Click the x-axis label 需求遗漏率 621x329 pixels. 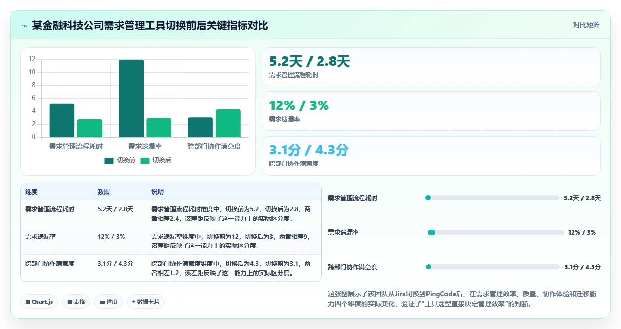145,146
